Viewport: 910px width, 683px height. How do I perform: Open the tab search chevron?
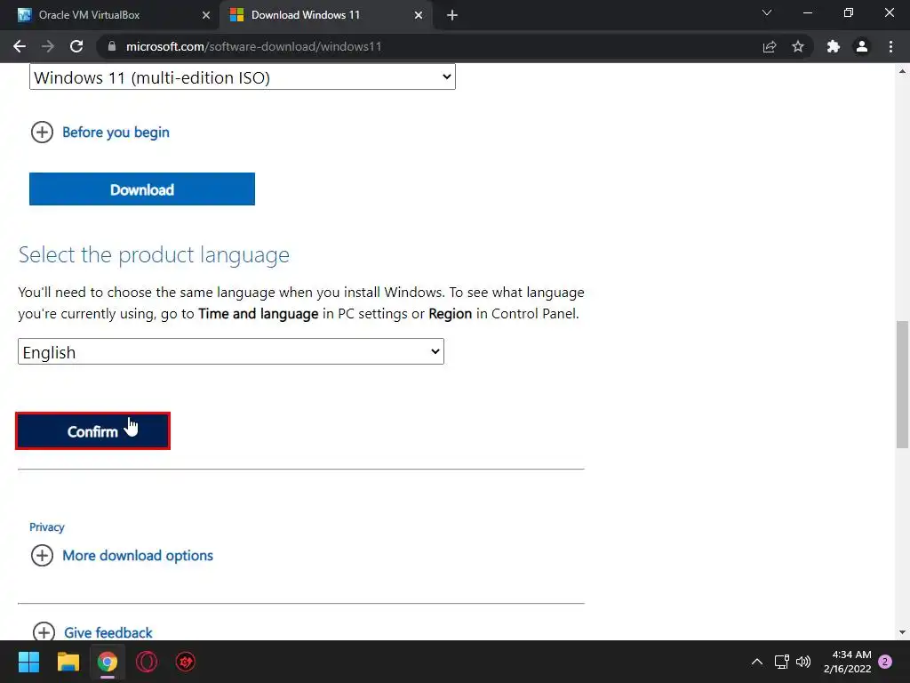click(767, 12)
